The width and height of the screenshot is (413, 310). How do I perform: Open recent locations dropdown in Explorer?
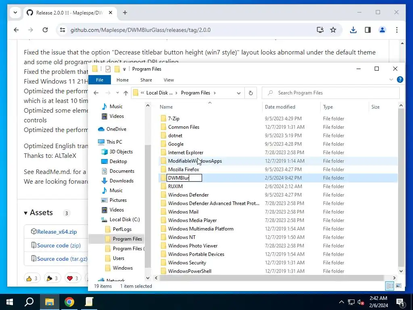117,93
